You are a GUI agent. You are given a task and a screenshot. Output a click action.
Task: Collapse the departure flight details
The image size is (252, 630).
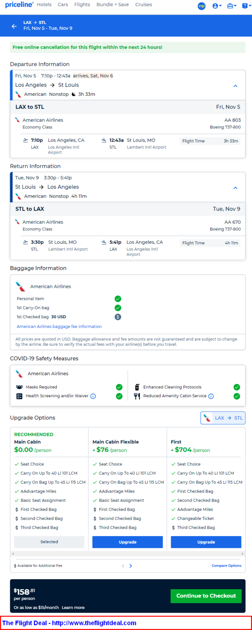[x=235, y=86]
